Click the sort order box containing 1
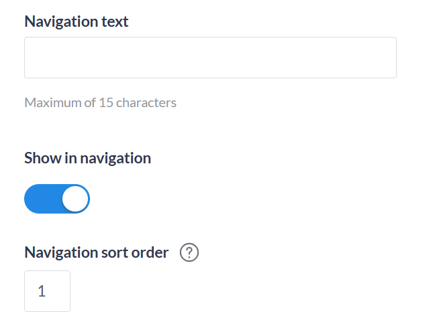 tap(47, 291)
